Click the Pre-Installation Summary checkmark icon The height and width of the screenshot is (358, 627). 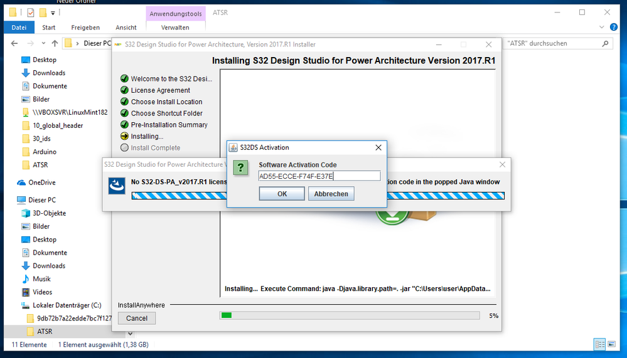[124, 125]
